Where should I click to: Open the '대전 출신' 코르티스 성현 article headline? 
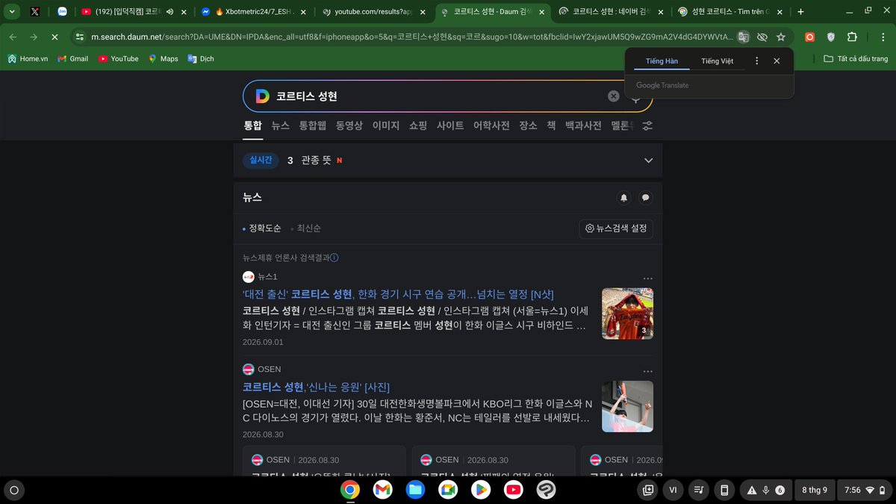tap(398, 294)
